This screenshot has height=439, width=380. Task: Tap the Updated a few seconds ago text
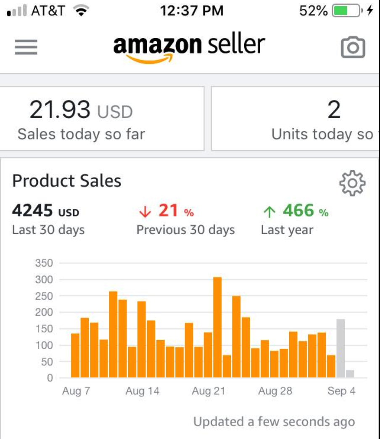(274, 422)
